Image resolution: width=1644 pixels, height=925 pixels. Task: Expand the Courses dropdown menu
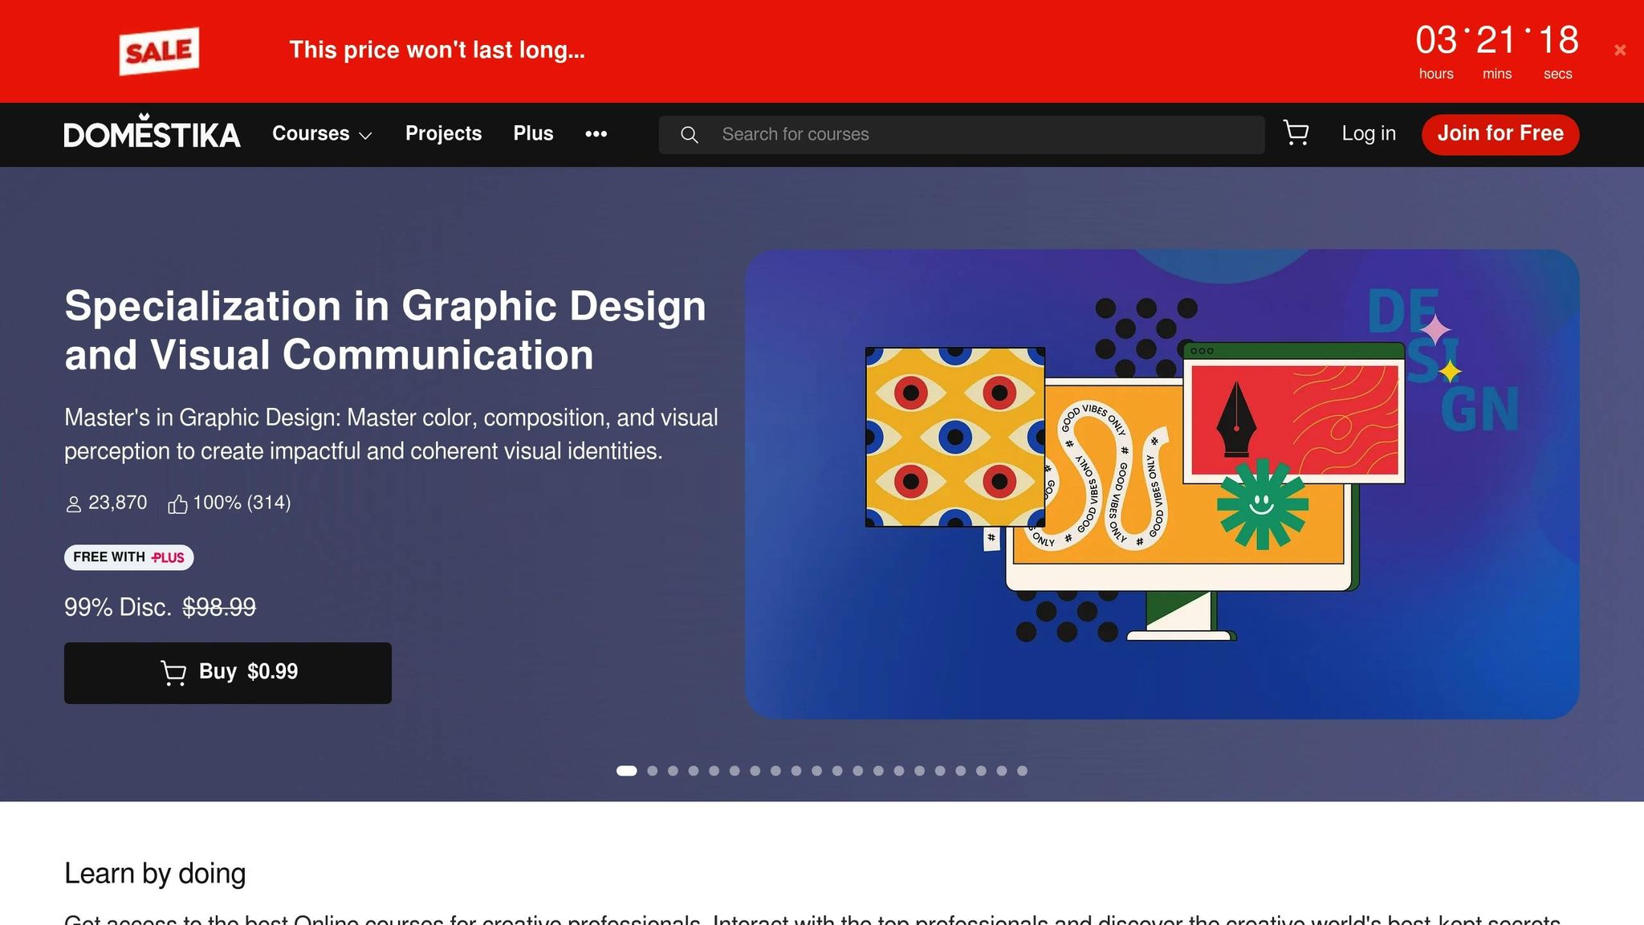tap(311, 134)
